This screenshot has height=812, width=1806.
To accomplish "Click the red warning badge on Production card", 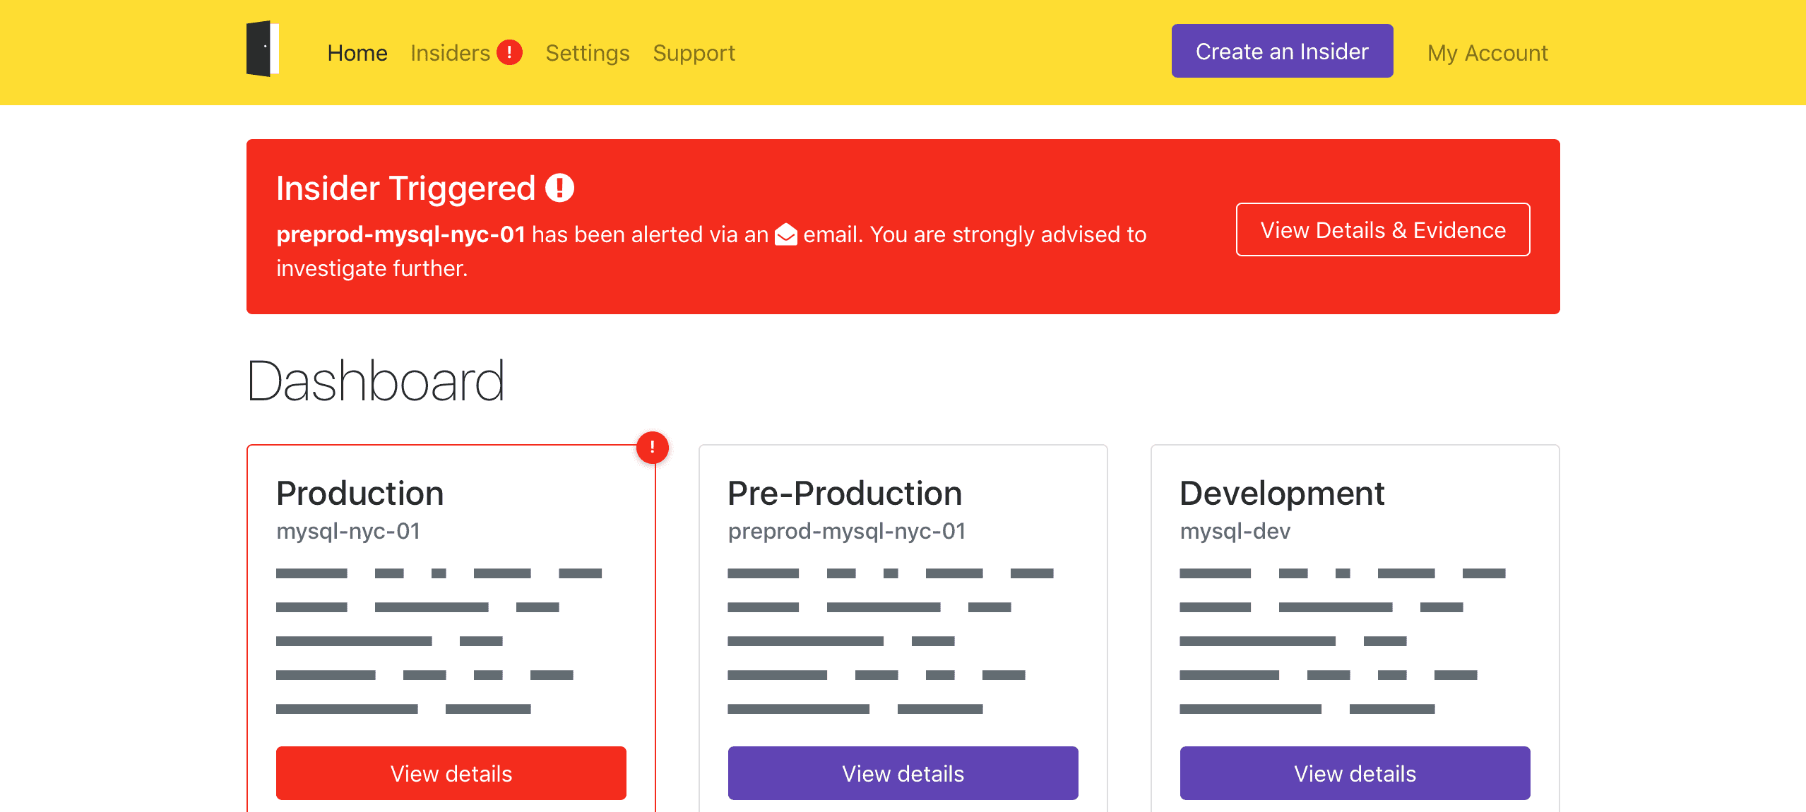I will click(652, 448).
